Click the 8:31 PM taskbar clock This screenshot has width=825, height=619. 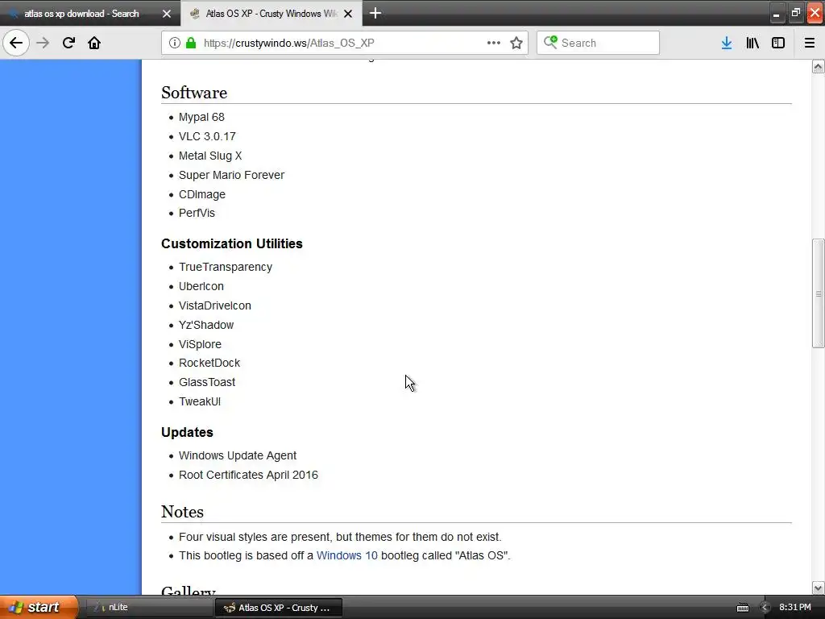[x=795, y=607]
